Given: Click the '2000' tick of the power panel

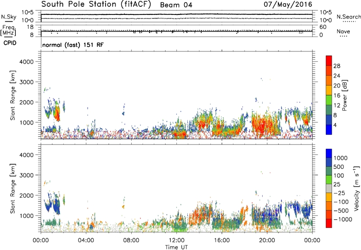Looking at the screenshot, I should point(27,102).
